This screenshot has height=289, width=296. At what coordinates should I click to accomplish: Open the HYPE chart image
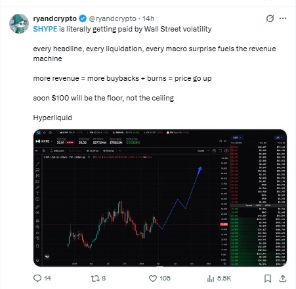160,198
